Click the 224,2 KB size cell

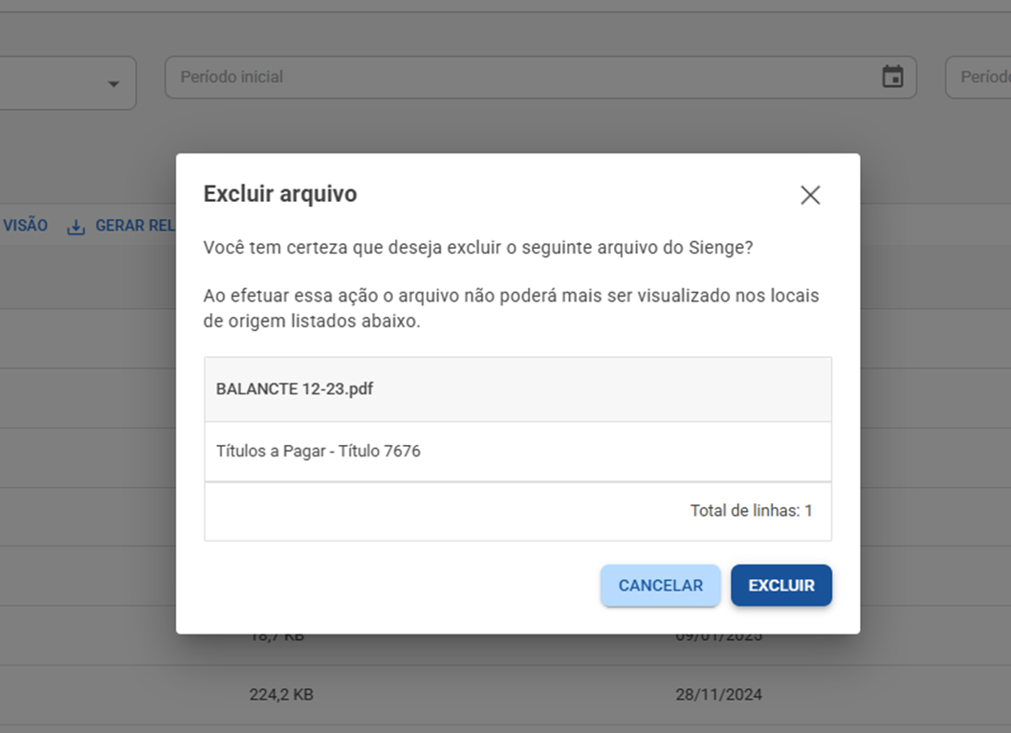click(281, 695)
